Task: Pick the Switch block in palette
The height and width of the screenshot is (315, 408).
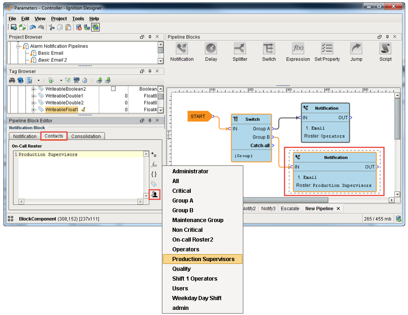Action: coord(269,52)
